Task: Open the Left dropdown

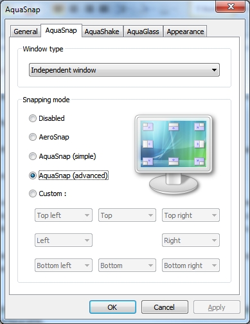Action: coord(64,240)
